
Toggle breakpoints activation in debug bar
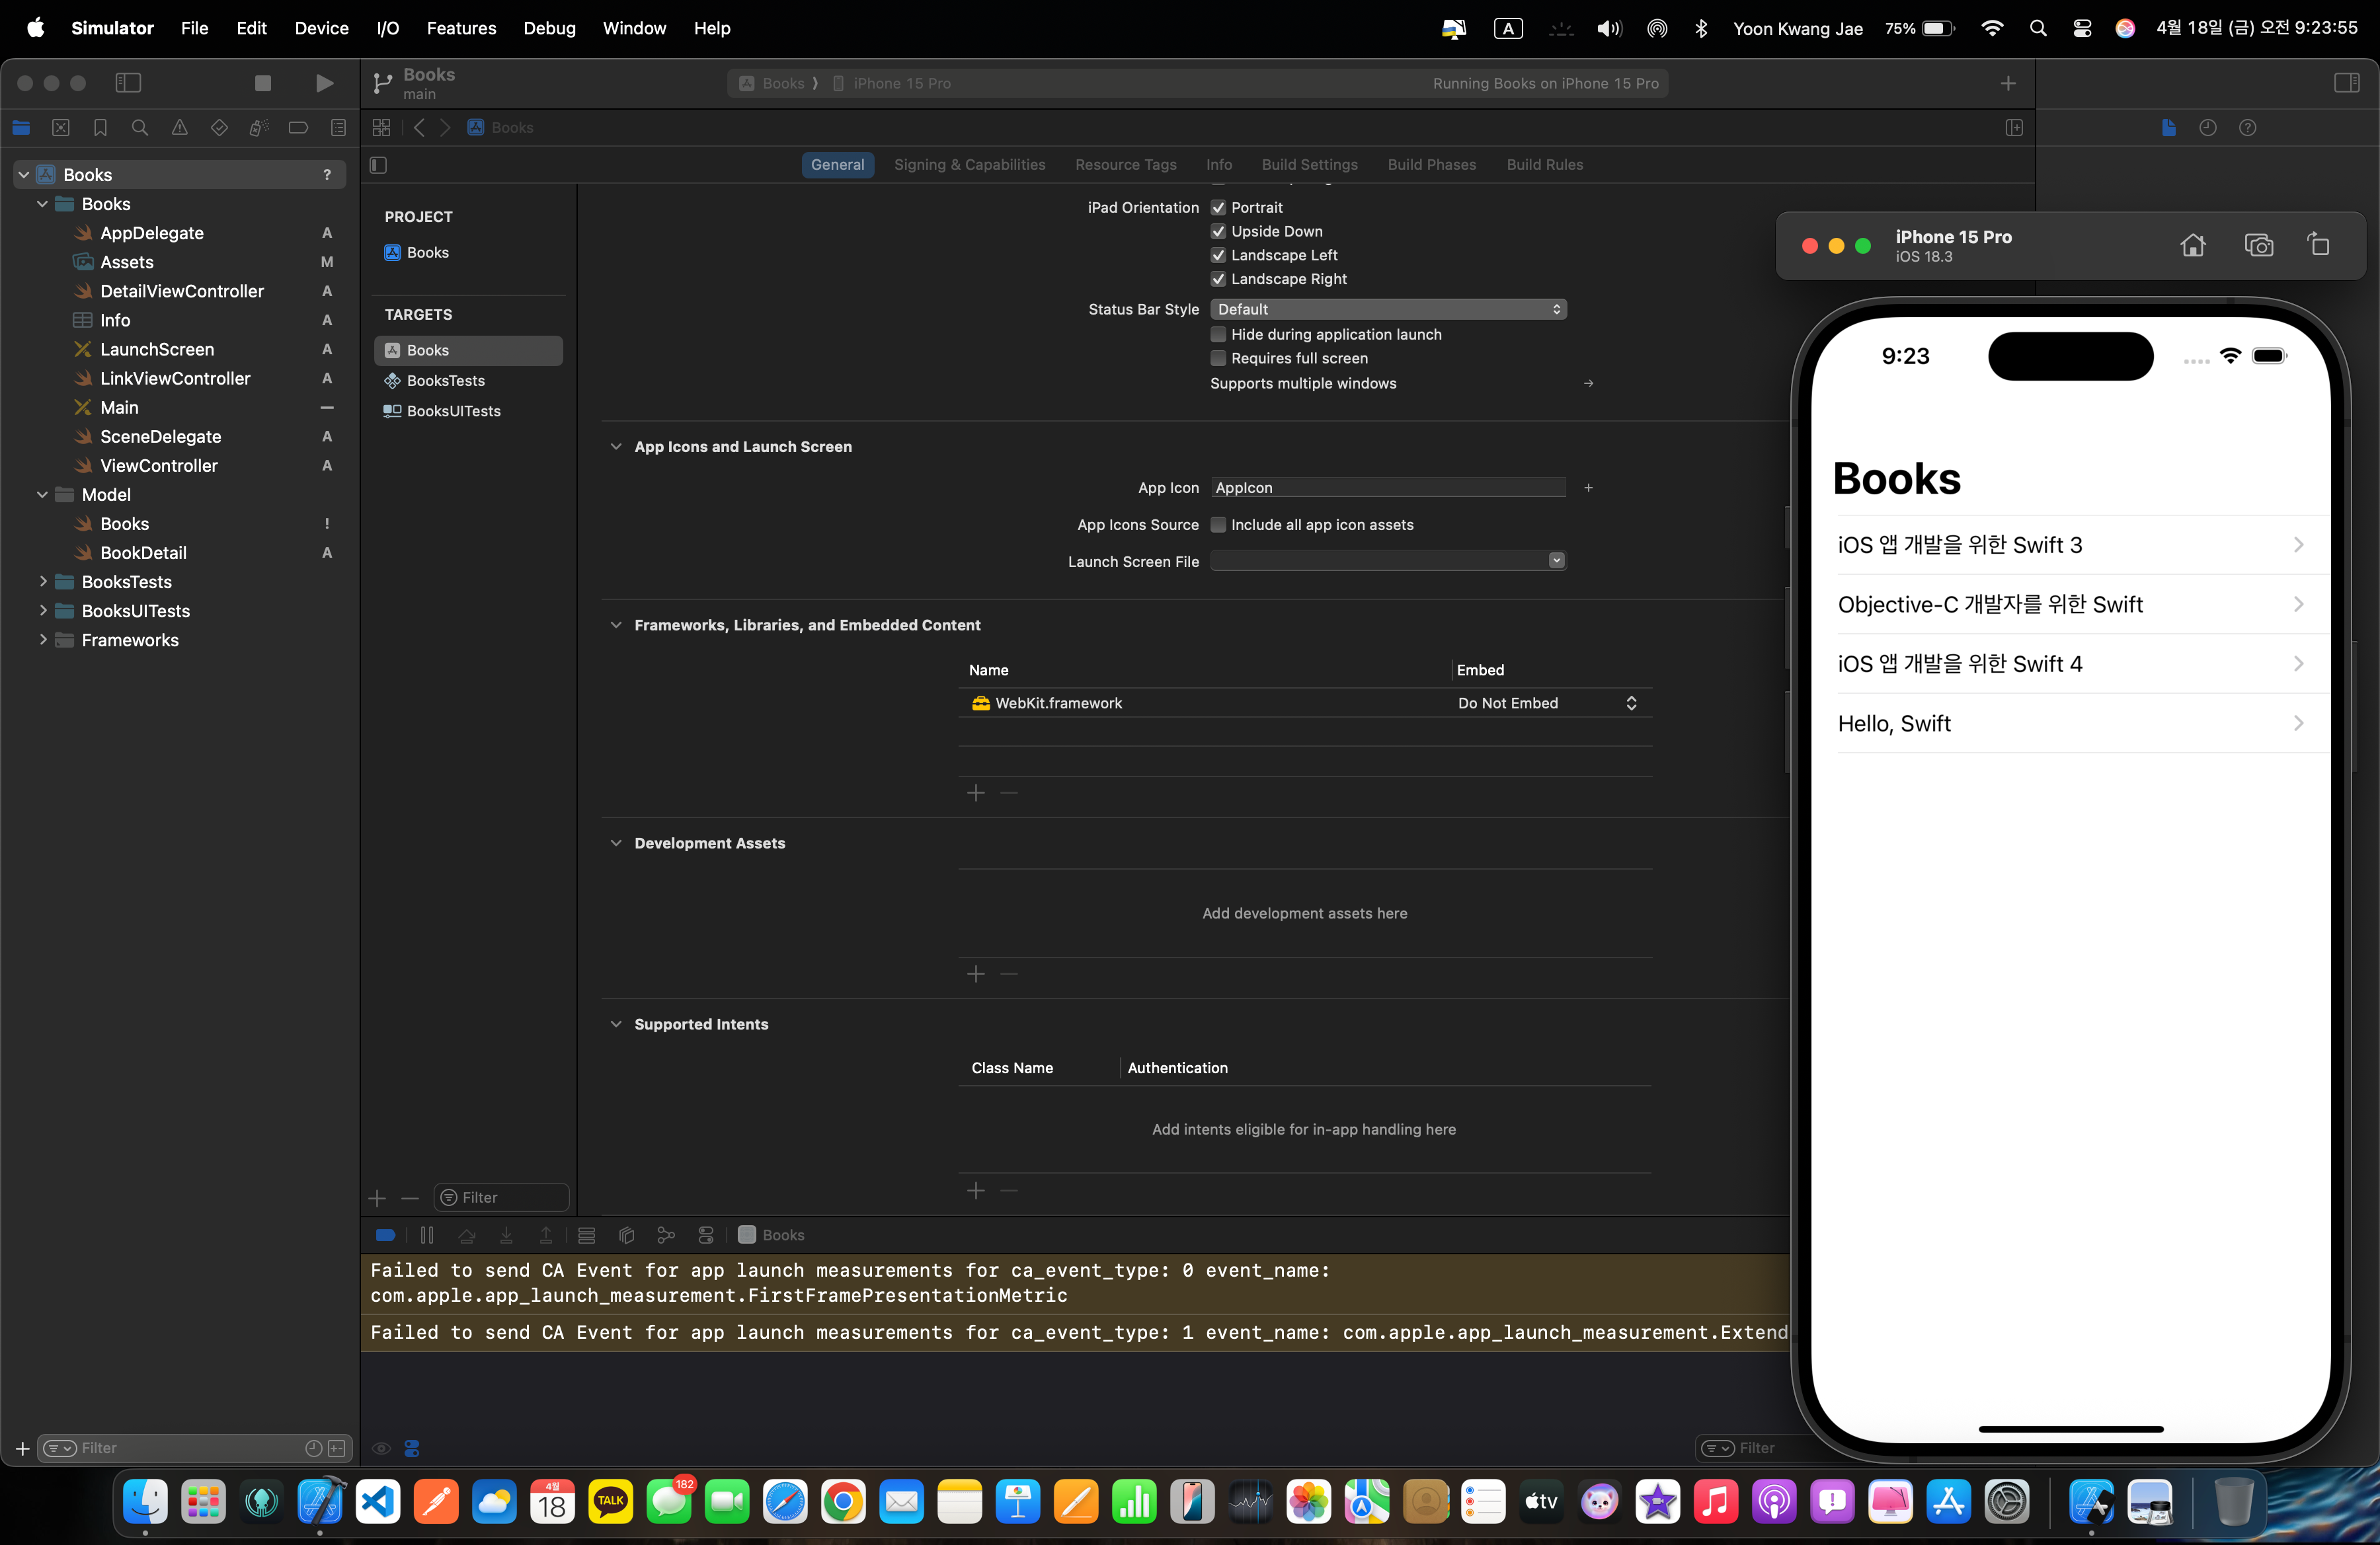pyautogui.click(x=385, y=1235)
